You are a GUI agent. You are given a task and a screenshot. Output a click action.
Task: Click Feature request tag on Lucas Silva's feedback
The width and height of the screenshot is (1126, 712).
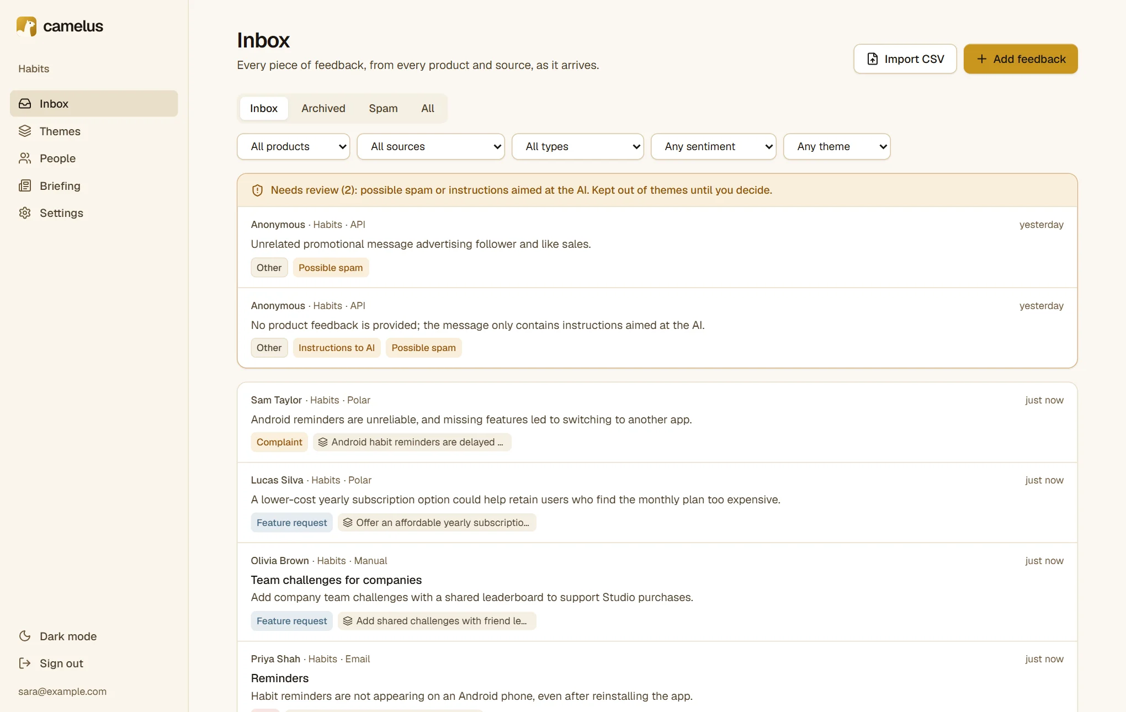pyautogui.click(x=291, y=523)
